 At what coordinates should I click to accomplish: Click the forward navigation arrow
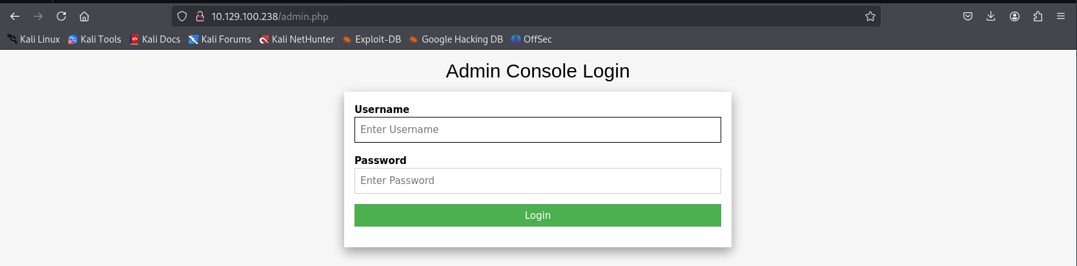point(38,16)
